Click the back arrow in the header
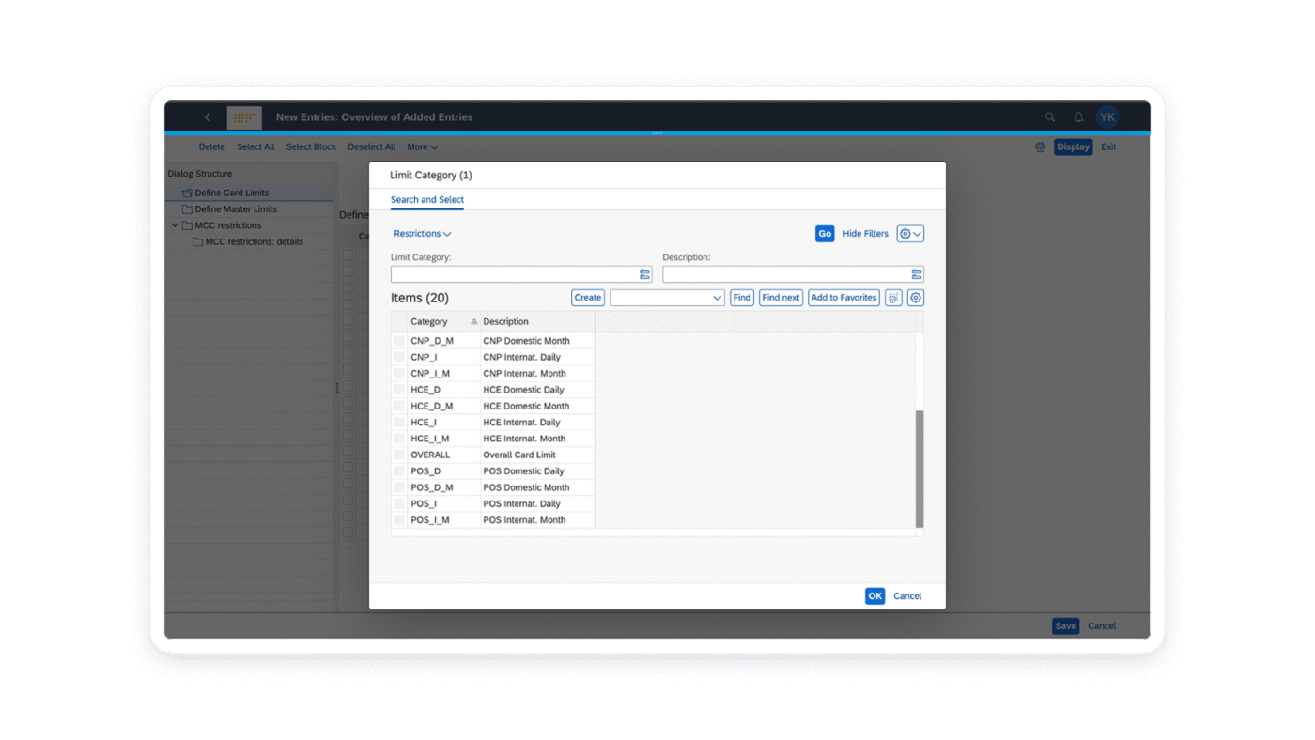This screenshot has height=740, width=1315. click(x=208, y=116)
